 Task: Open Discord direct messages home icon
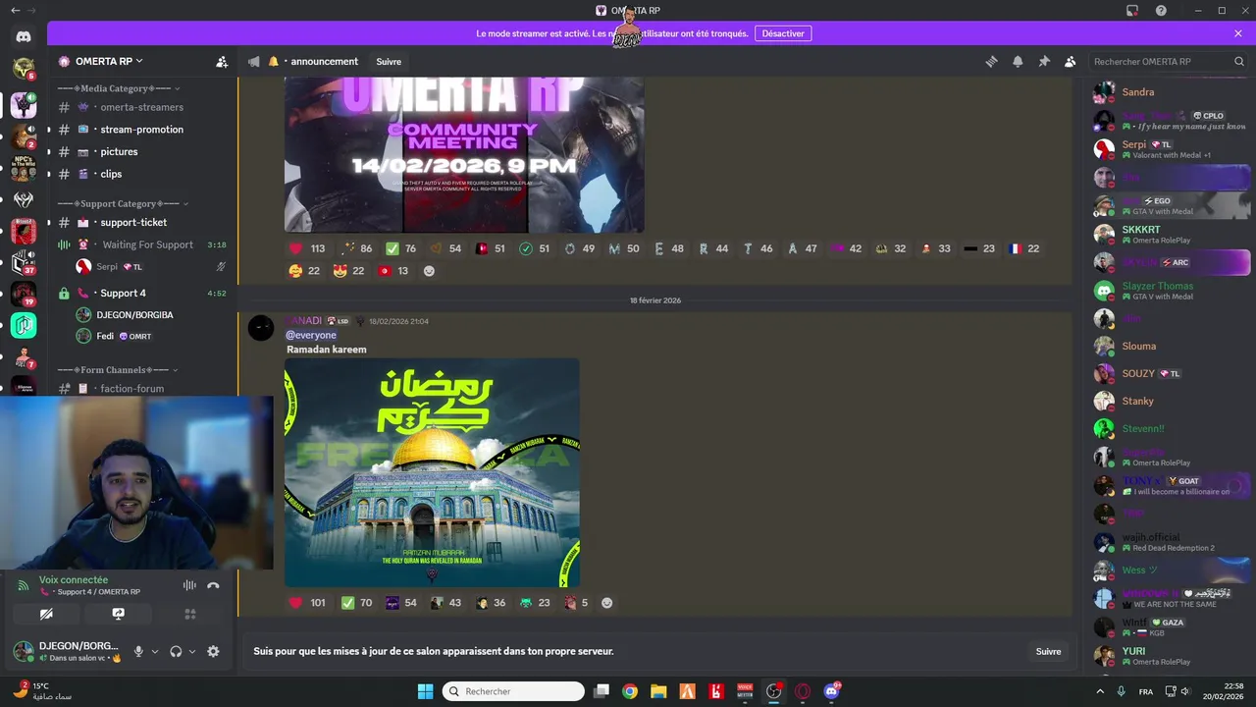24,37
